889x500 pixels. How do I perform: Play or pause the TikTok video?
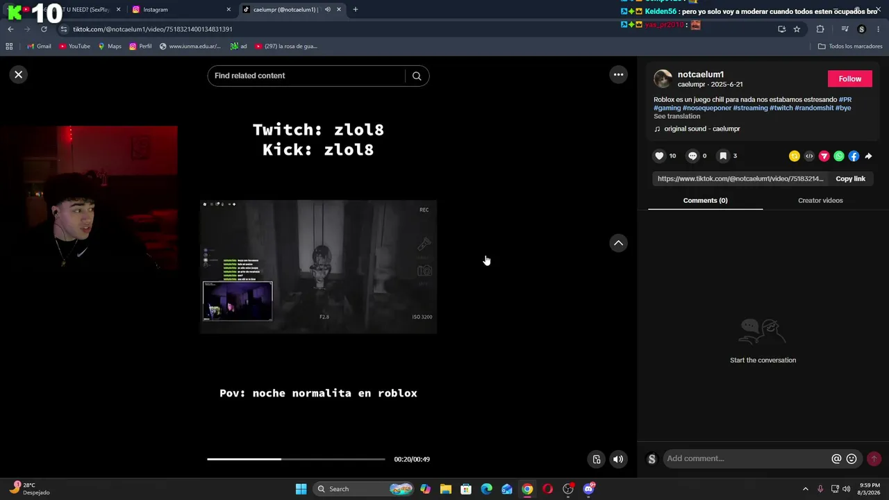(318, 267)
